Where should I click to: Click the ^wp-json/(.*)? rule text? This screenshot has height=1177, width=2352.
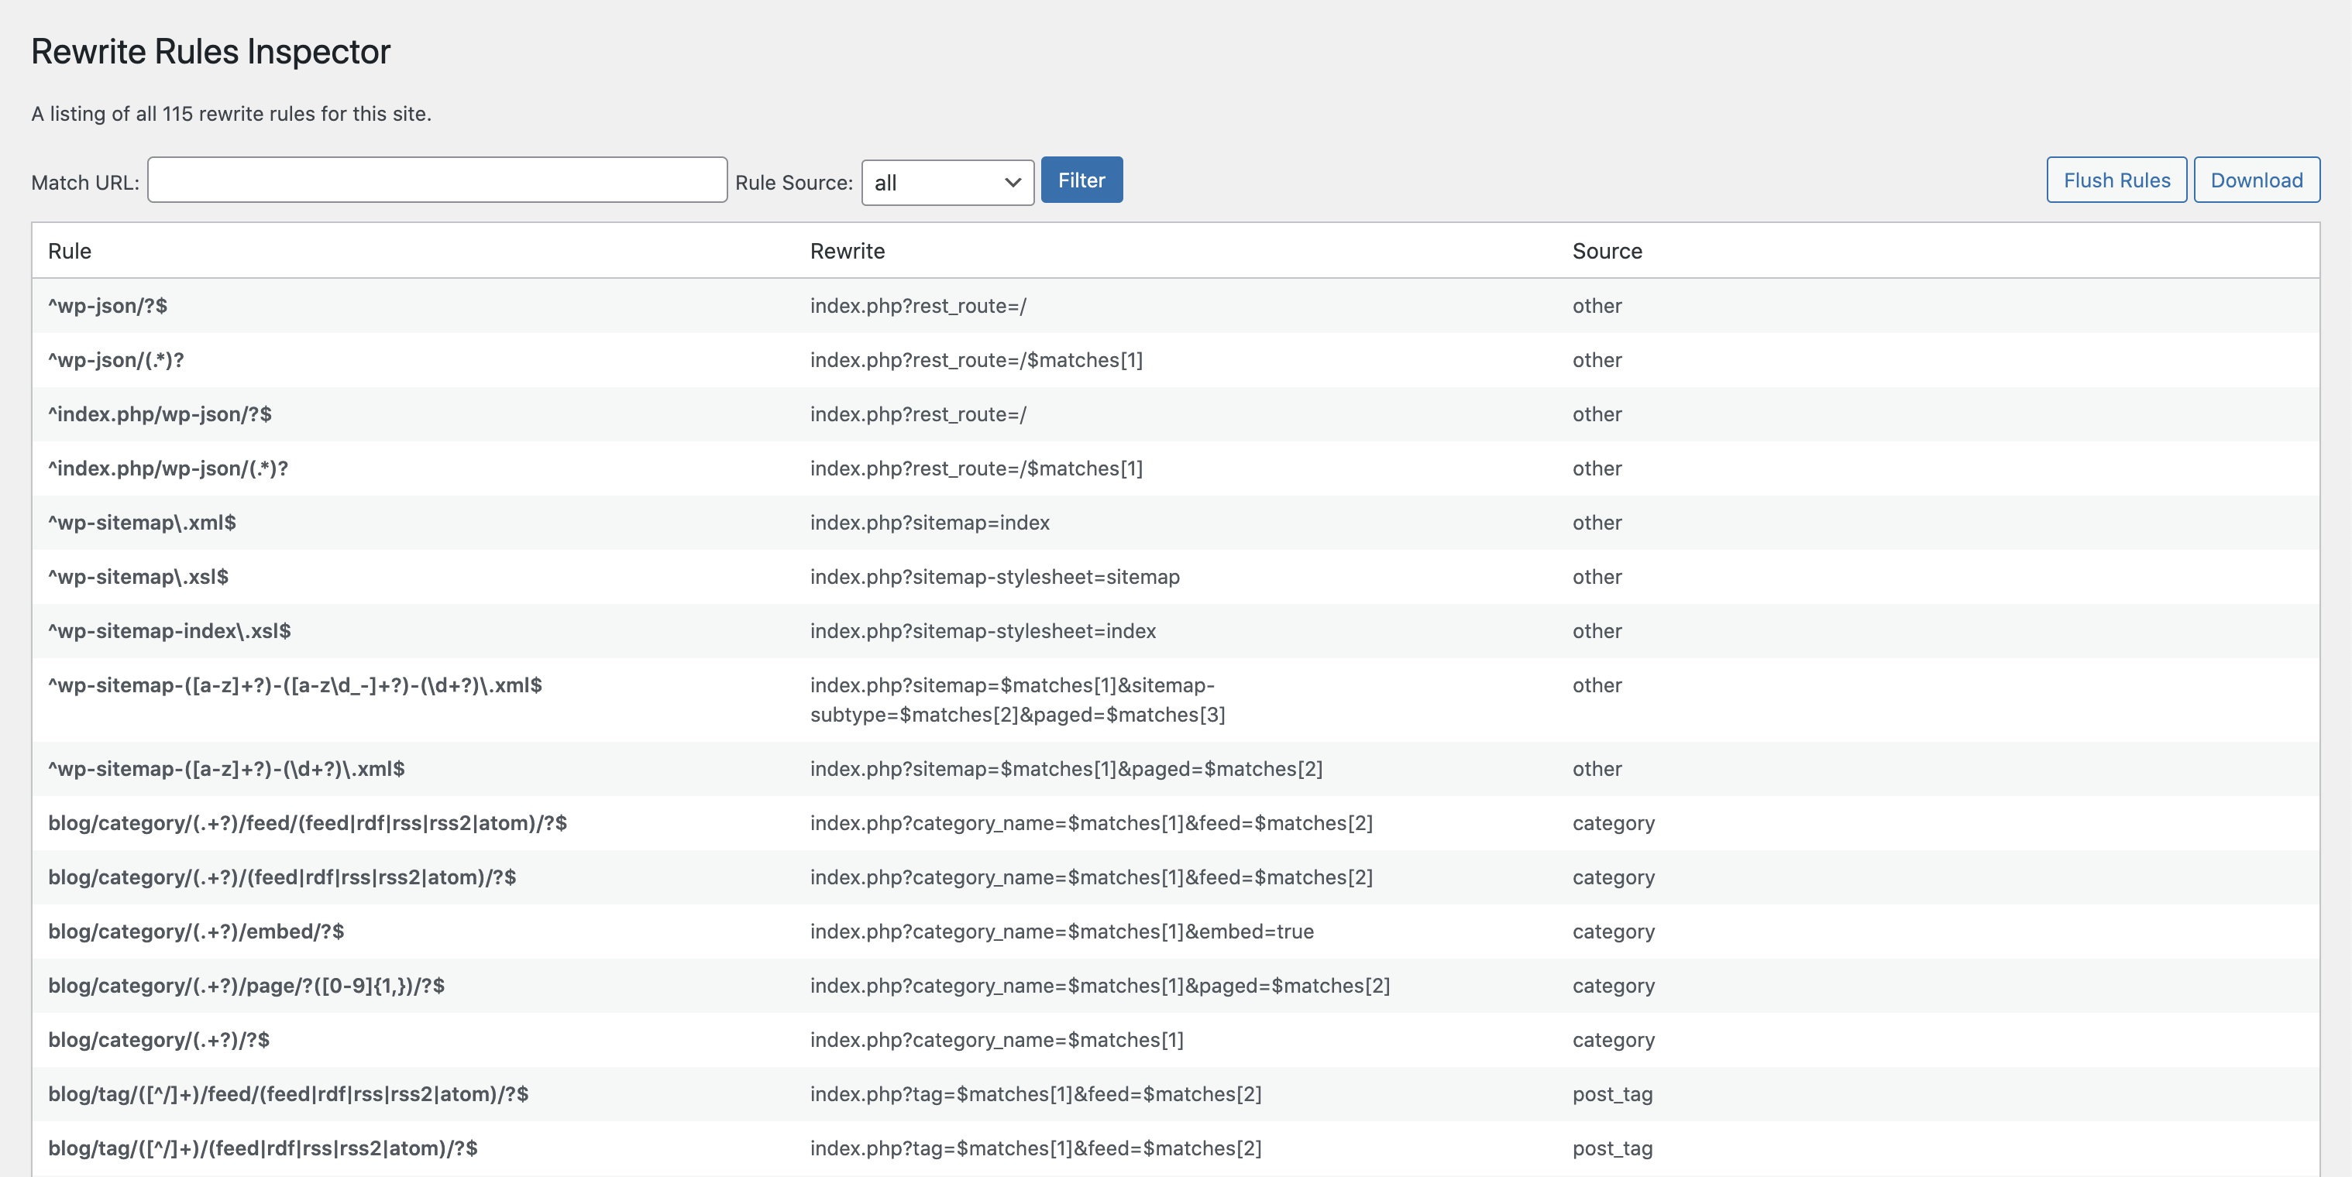click(x=116, y=359)
